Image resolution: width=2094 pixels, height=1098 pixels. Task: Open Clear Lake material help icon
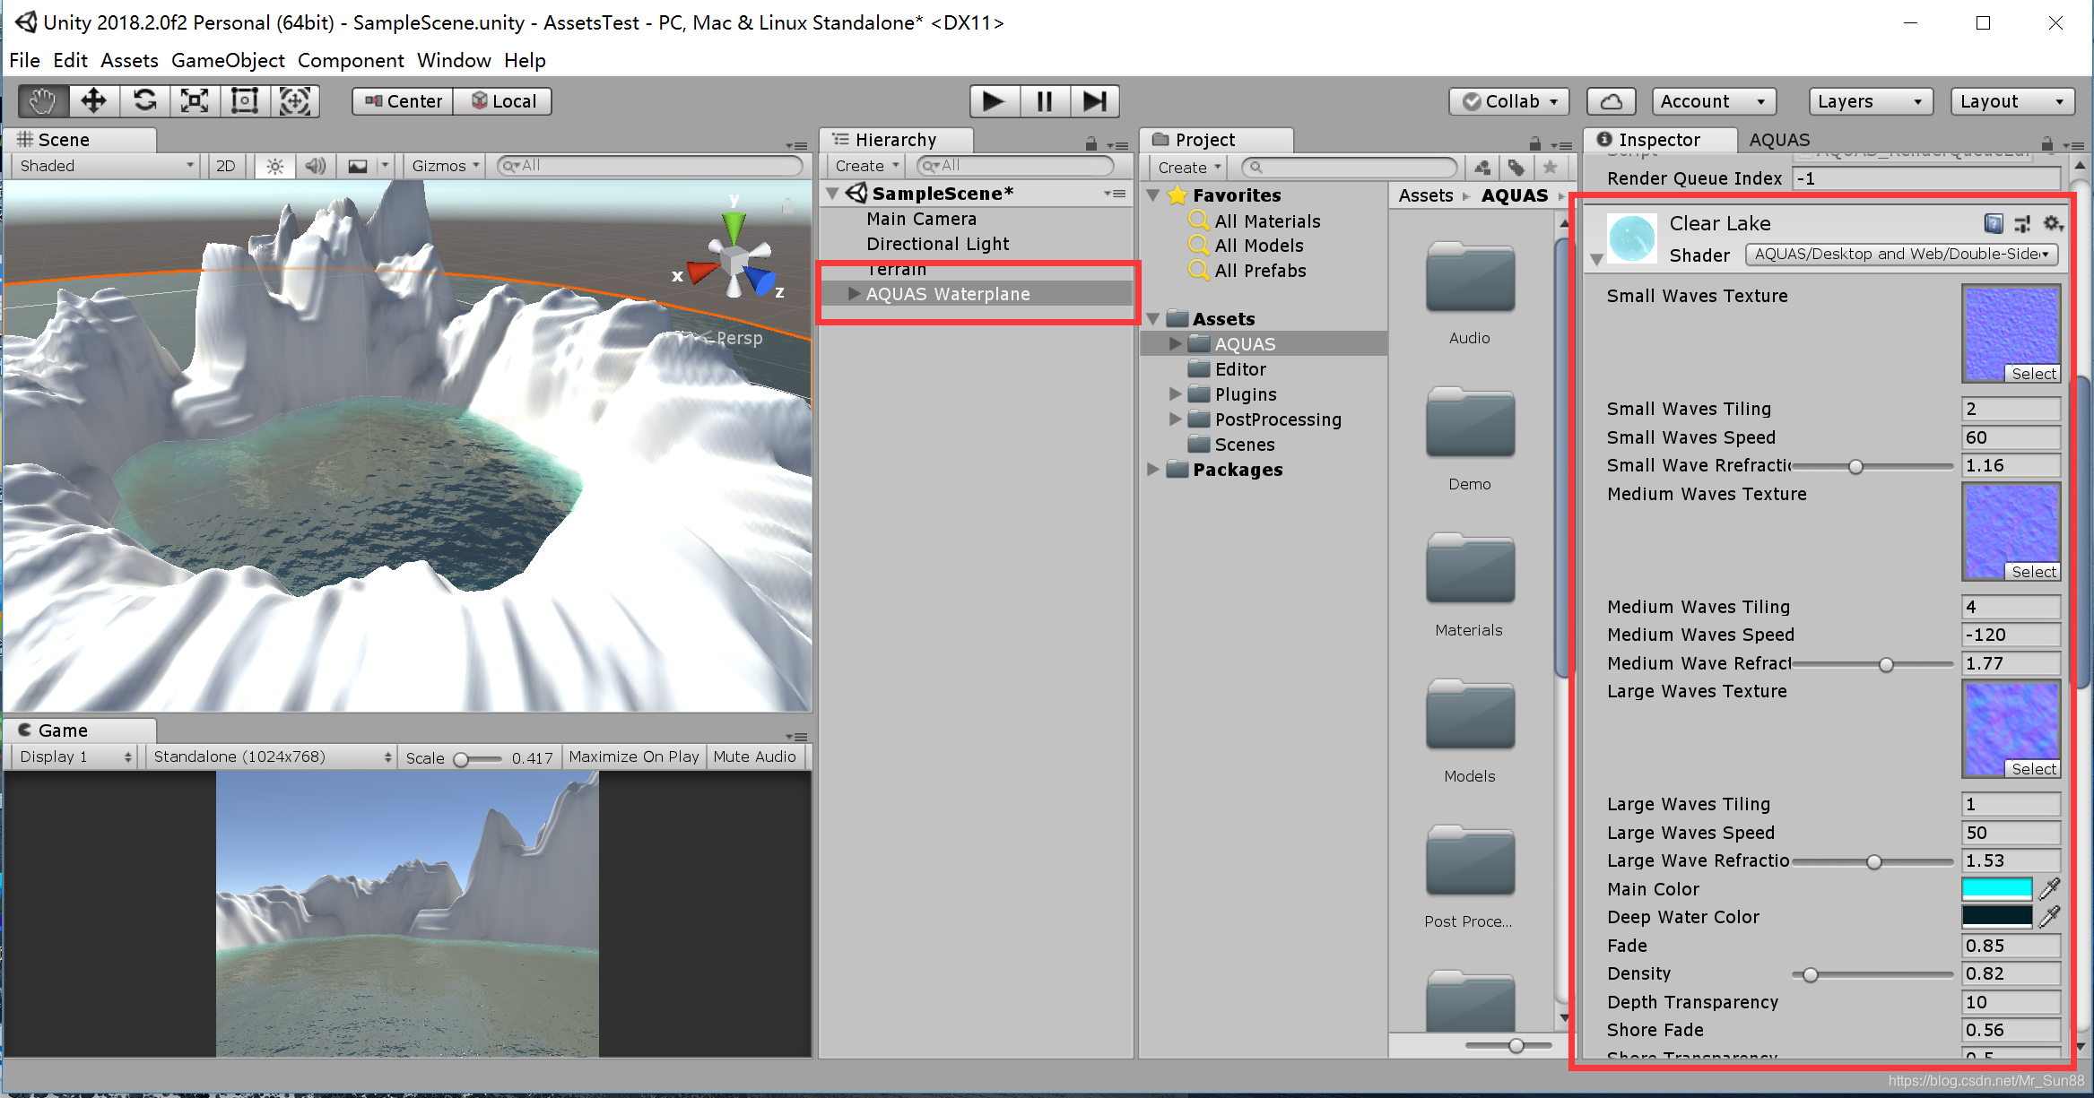[1993, 223]
